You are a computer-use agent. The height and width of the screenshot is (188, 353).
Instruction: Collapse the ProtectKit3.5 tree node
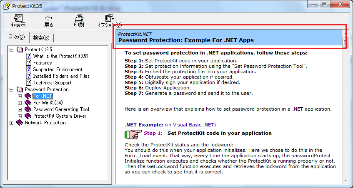tap(12, 49)
